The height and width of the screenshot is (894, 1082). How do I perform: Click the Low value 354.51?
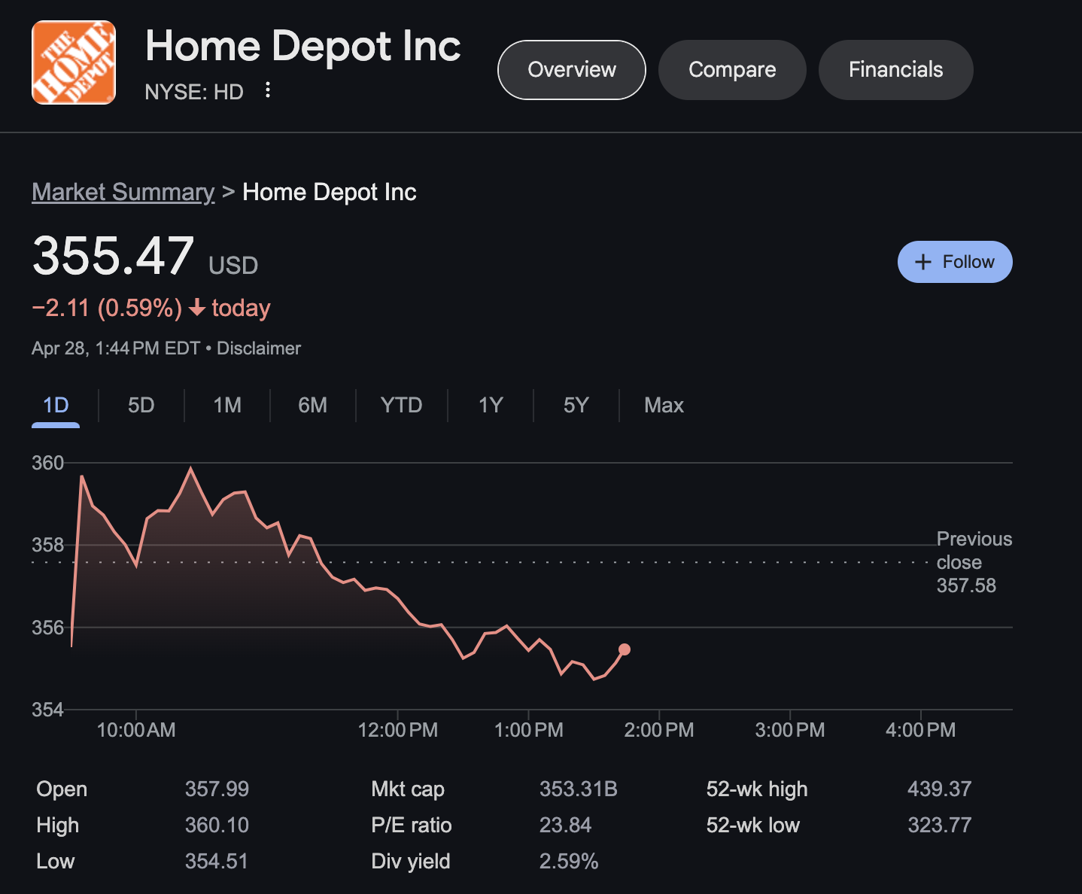(x=217, y=862)
